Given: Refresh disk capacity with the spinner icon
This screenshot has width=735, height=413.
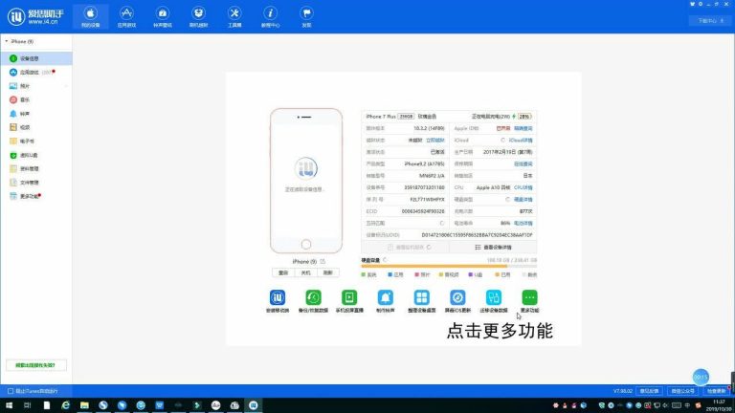Looking at the screenshot, I should click(385, 260).
